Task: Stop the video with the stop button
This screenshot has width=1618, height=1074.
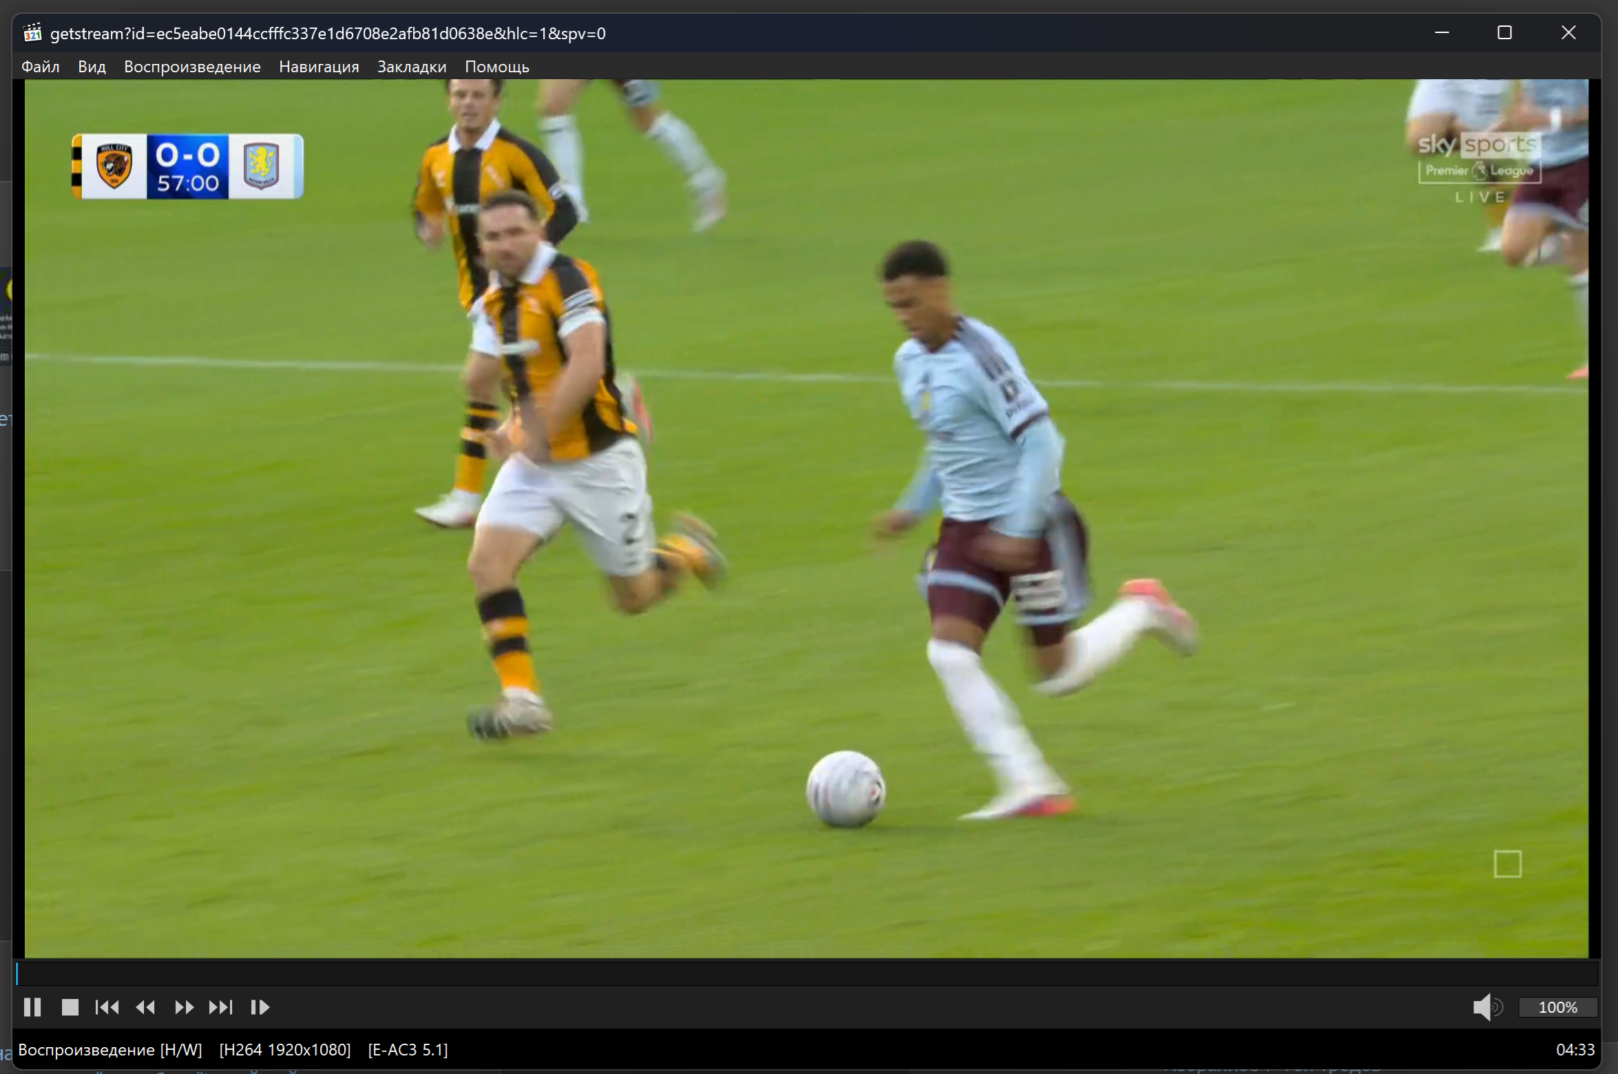Action: [70, 1007]
